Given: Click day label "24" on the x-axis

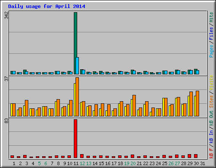Looking at the screenshot, I should click(158, 163).
